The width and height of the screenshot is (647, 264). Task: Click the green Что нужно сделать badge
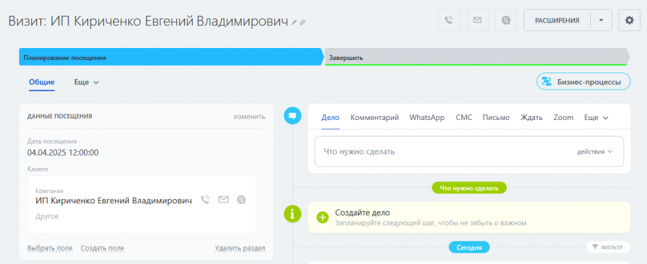pos(469,188)
